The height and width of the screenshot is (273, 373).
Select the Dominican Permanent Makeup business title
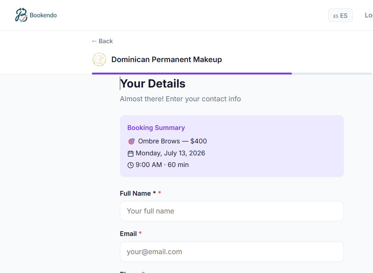point(167,60)
